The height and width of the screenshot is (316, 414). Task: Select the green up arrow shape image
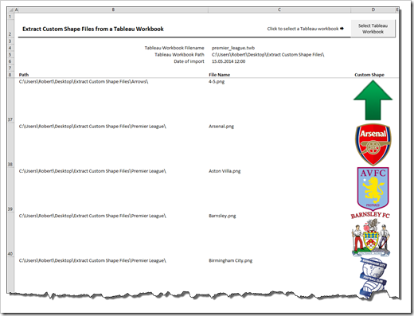373,100
